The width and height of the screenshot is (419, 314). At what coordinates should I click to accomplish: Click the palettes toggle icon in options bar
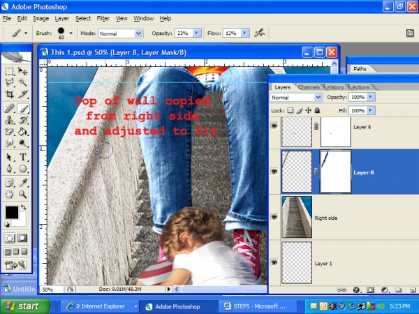(x=410, y=33)
